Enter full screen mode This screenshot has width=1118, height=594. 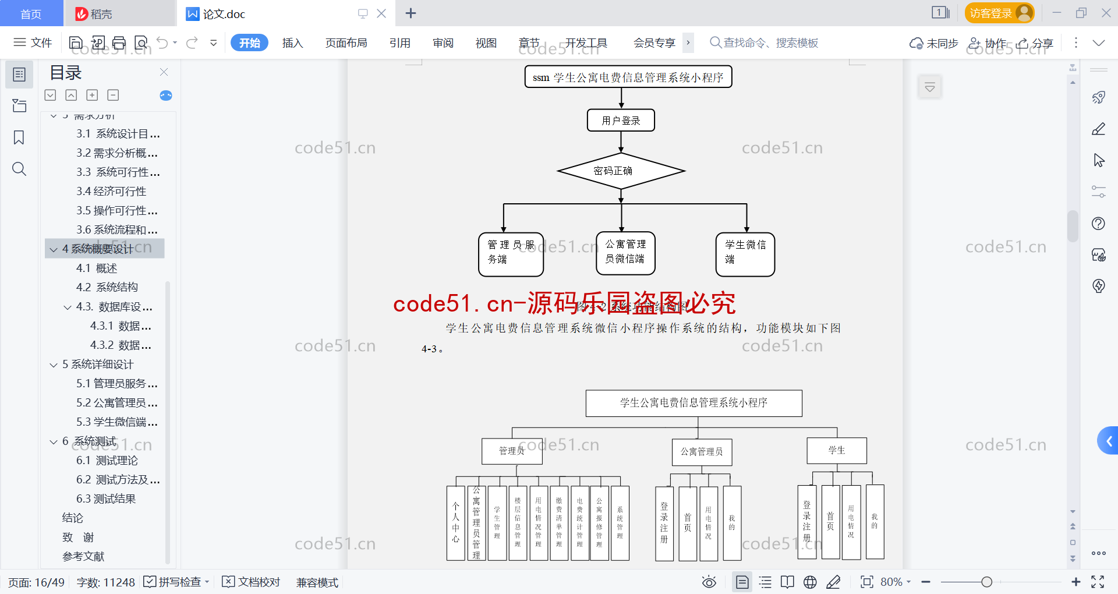pyautogui.click(x=1098, y=582)
